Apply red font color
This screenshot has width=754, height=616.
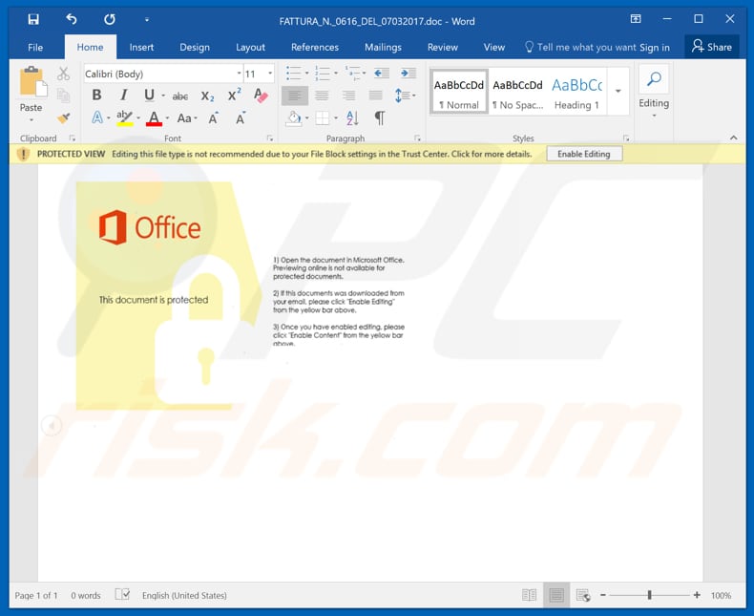[154, 117]
